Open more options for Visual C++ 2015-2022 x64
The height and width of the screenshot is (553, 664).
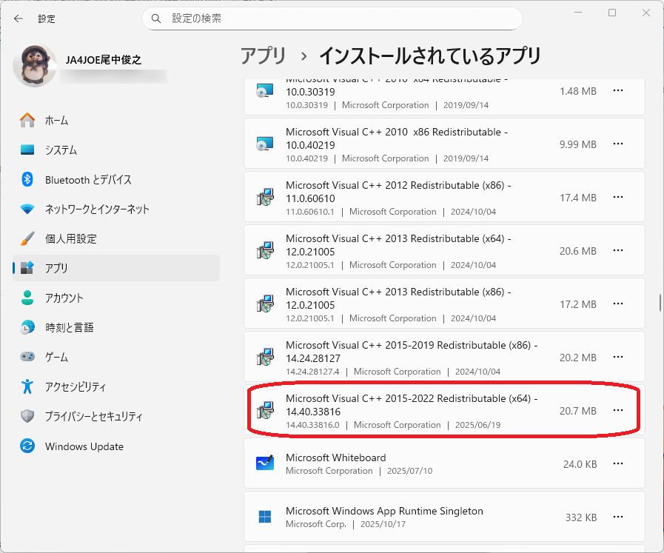pos(618,411)
